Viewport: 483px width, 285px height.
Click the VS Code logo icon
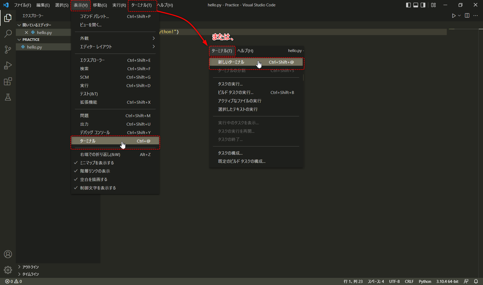coord(6,5)
